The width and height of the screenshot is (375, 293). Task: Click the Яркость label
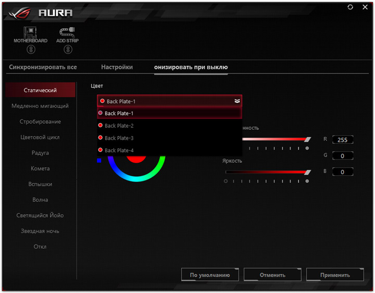point(232,161)
